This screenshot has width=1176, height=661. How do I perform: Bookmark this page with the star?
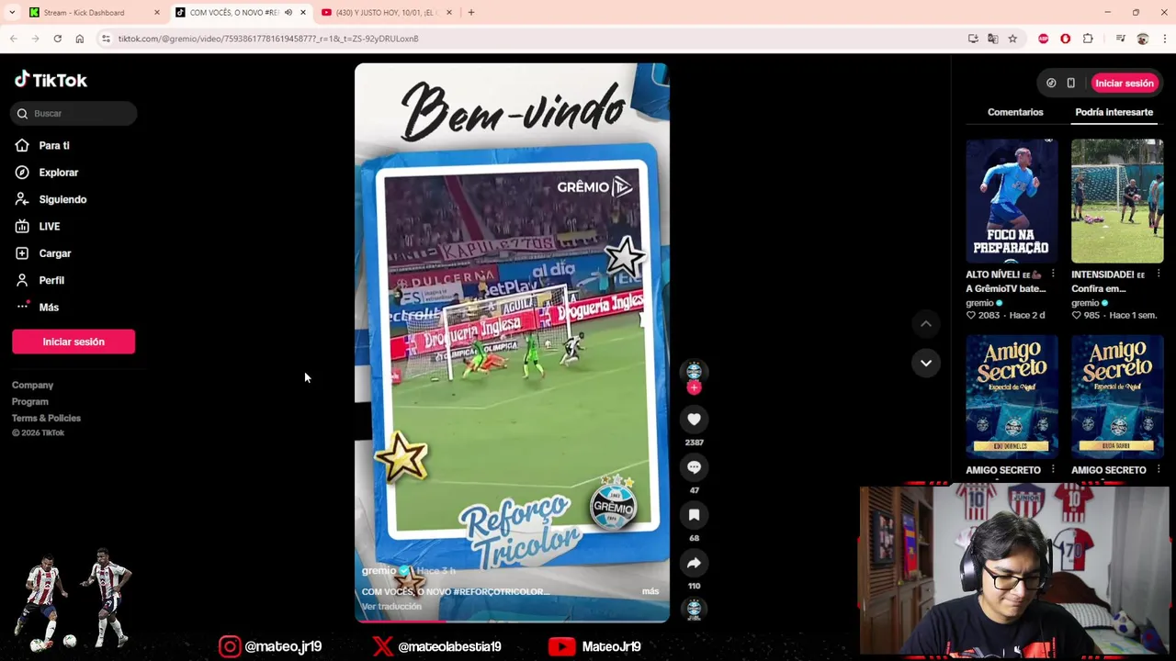click(1012, 39)
